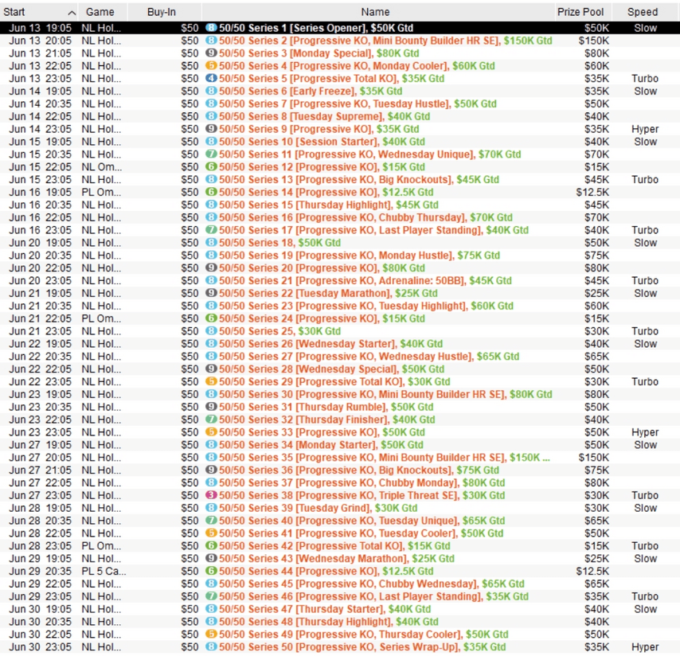Click 7-max icon of Series 46 row
This screenshot has height=656, width=680.
[211, 596]
